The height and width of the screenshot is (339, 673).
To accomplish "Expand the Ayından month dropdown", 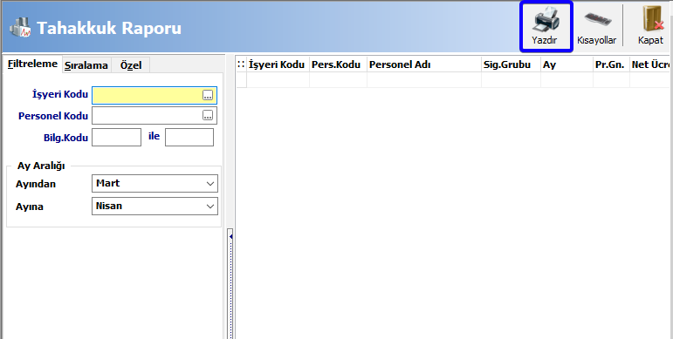I will (x=209, y=183).
